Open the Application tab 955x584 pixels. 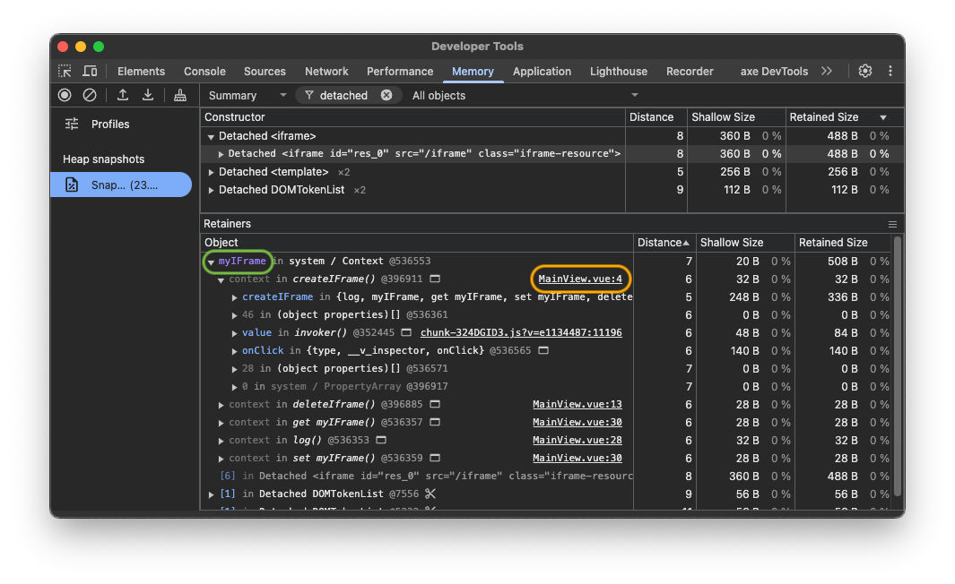point(542,71)
